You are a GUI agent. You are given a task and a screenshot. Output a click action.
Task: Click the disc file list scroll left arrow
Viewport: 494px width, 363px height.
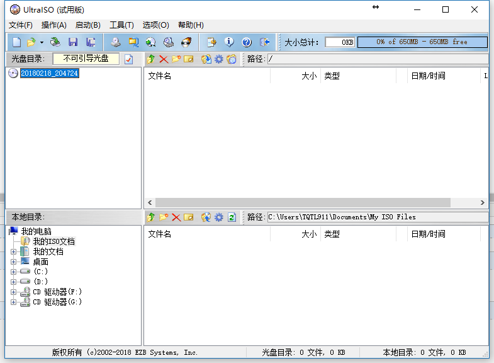click(150, 202)
